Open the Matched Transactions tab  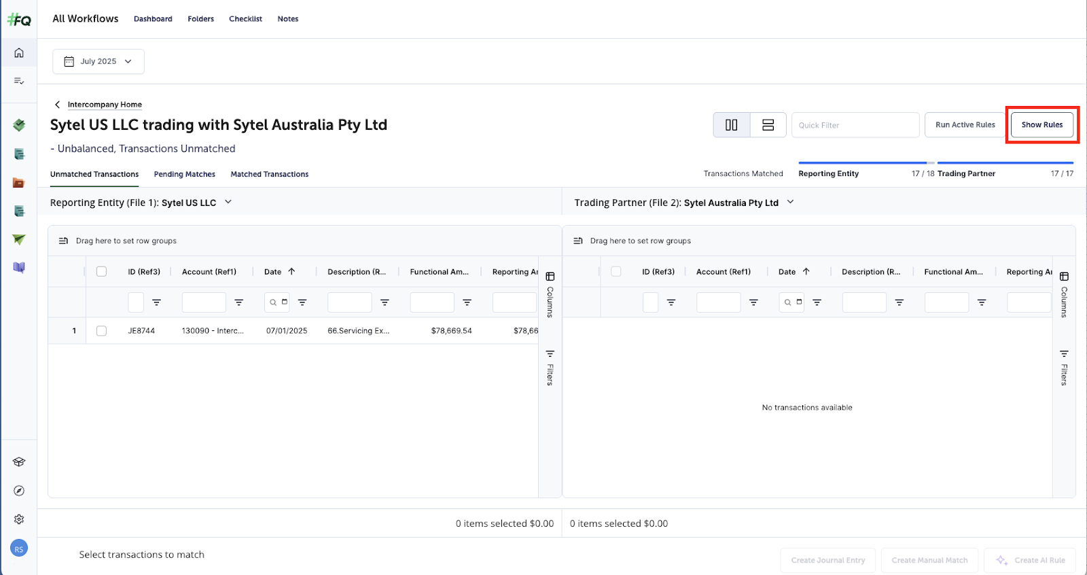[x=269, y=175]
